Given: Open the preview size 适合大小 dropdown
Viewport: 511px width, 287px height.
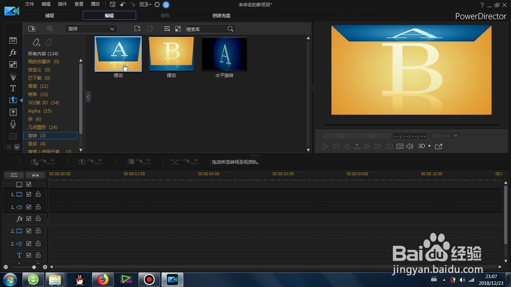Looking at the screenshot, I should click(x=445, y=136).
